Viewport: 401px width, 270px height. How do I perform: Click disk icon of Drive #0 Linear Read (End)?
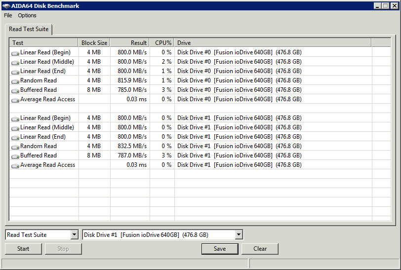pyautogui.click(x=15, y=72)
